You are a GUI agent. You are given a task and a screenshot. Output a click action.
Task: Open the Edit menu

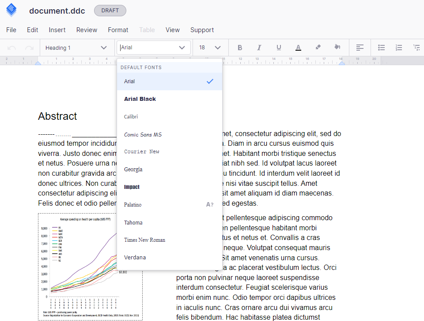tap(32, 30)
